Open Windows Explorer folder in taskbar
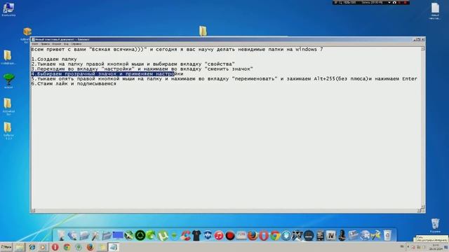This screenshot has width=449, height=252. 20,247
